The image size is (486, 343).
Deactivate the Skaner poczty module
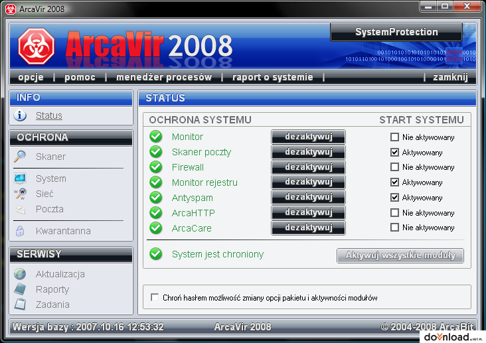[x=309, y=152]
